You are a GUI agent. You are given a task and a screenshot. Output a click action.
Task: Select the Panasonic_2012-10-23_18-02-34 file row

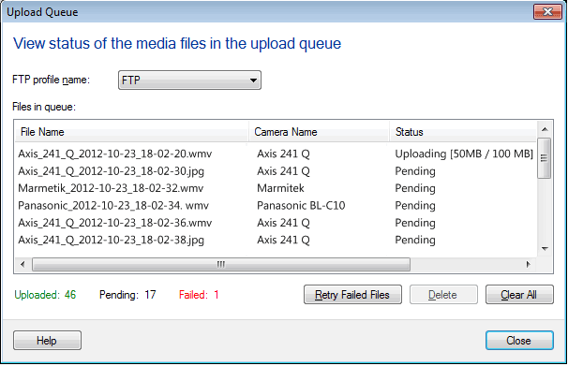276,206
